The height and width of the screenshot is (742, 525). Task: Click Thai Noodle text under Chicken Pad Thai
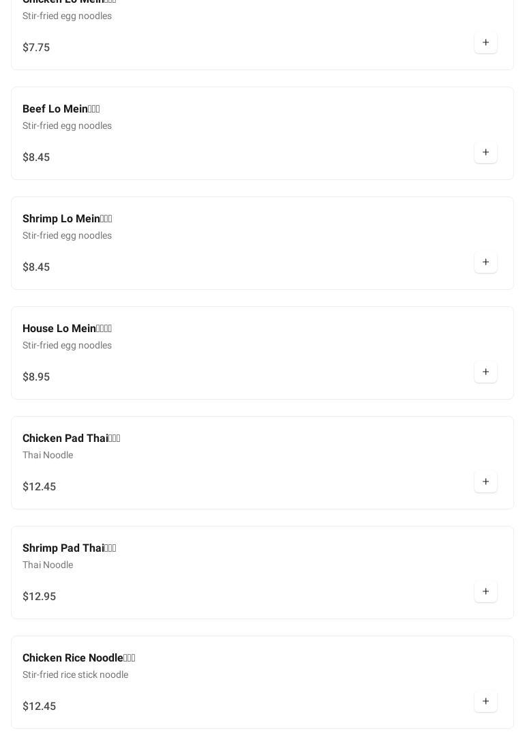(x=48, y=456)
